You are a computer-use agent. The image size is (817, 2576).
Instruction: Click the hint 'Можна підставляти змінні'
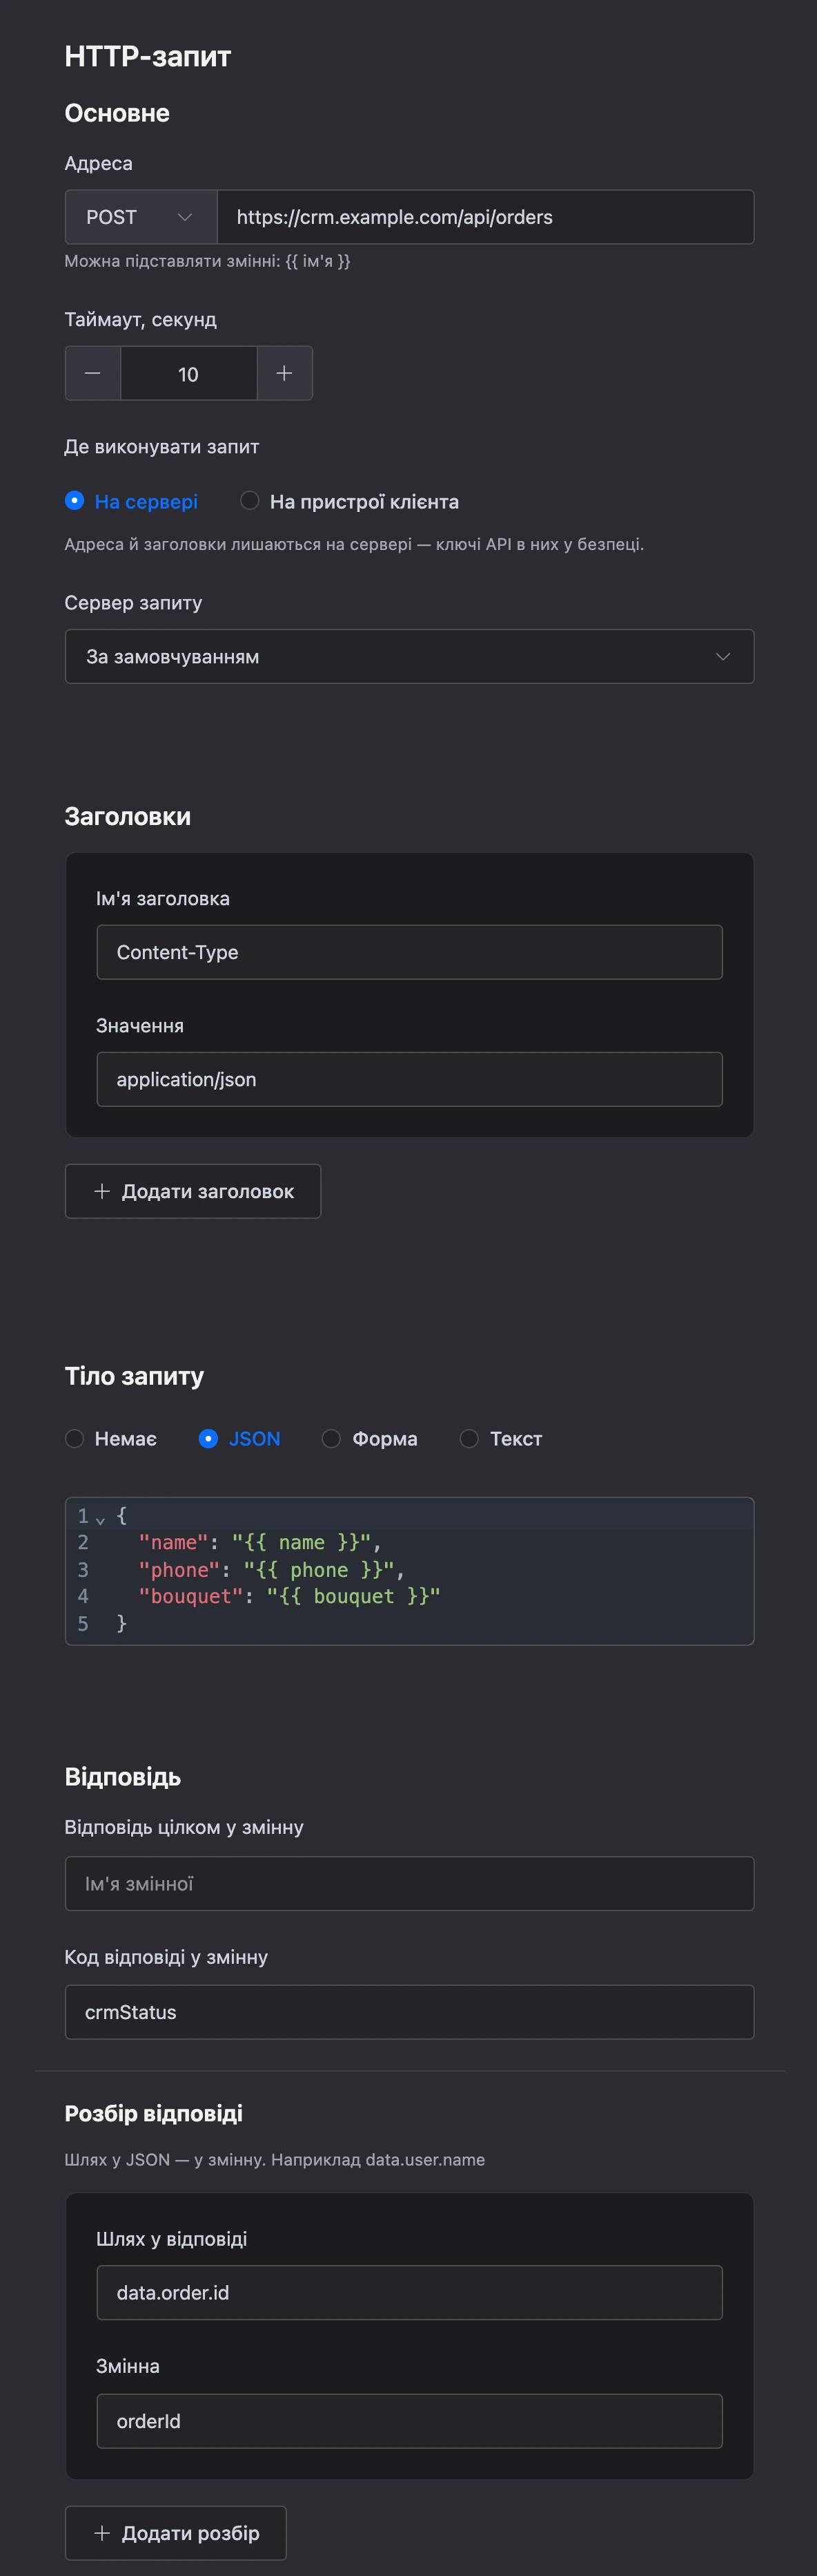(x=208, y=261)
